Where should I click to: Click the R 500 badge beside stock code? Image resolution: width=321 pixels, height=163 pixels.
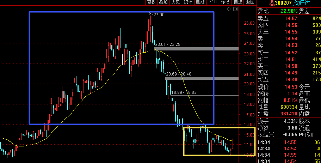click(x=272, y=3)
